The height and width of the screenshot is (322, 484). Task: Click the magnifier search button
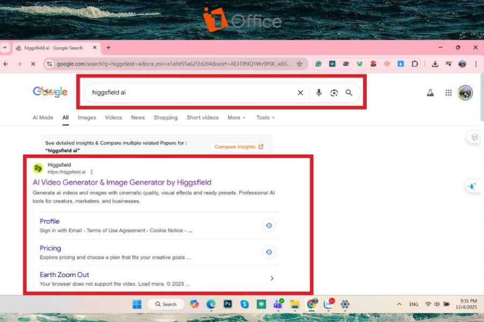[349, 92]
